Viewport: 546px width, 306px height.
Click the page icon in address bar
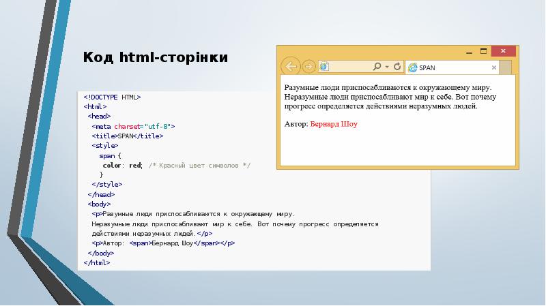[x=324, y=66]
